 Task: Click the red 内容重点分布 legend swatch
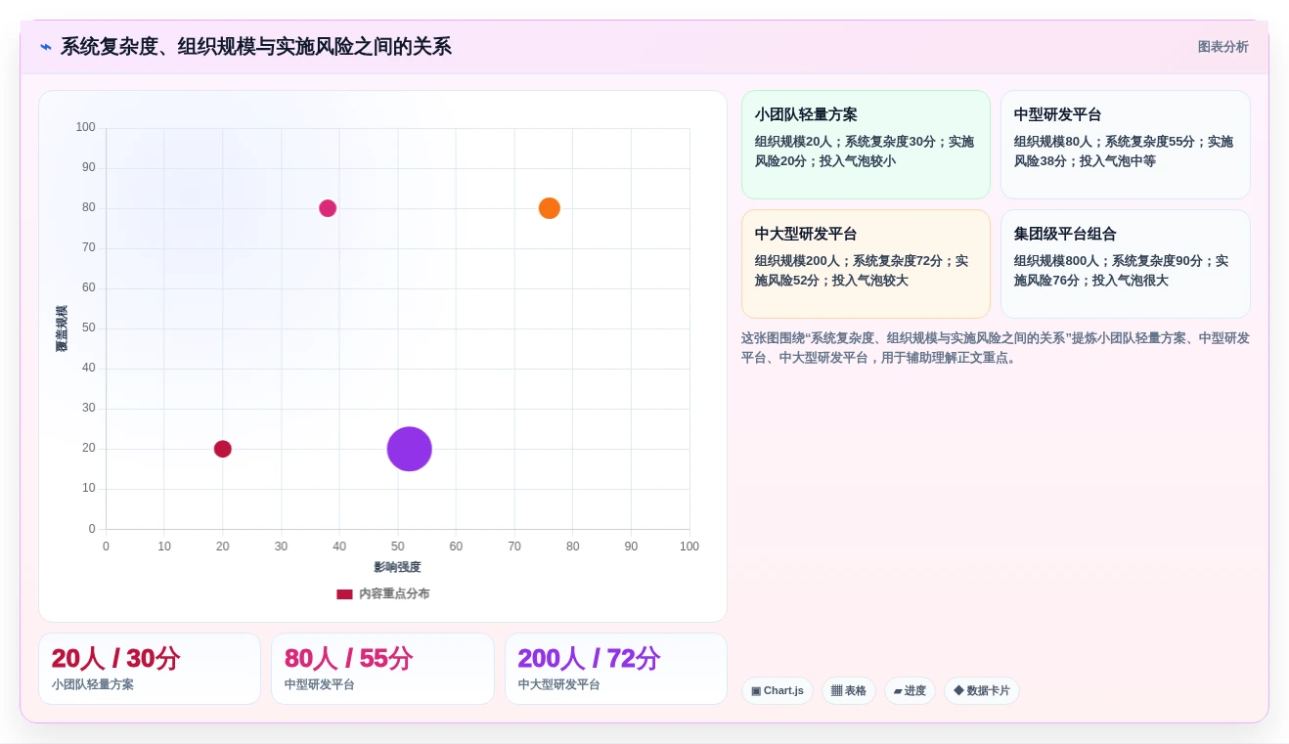pos(344,593)
